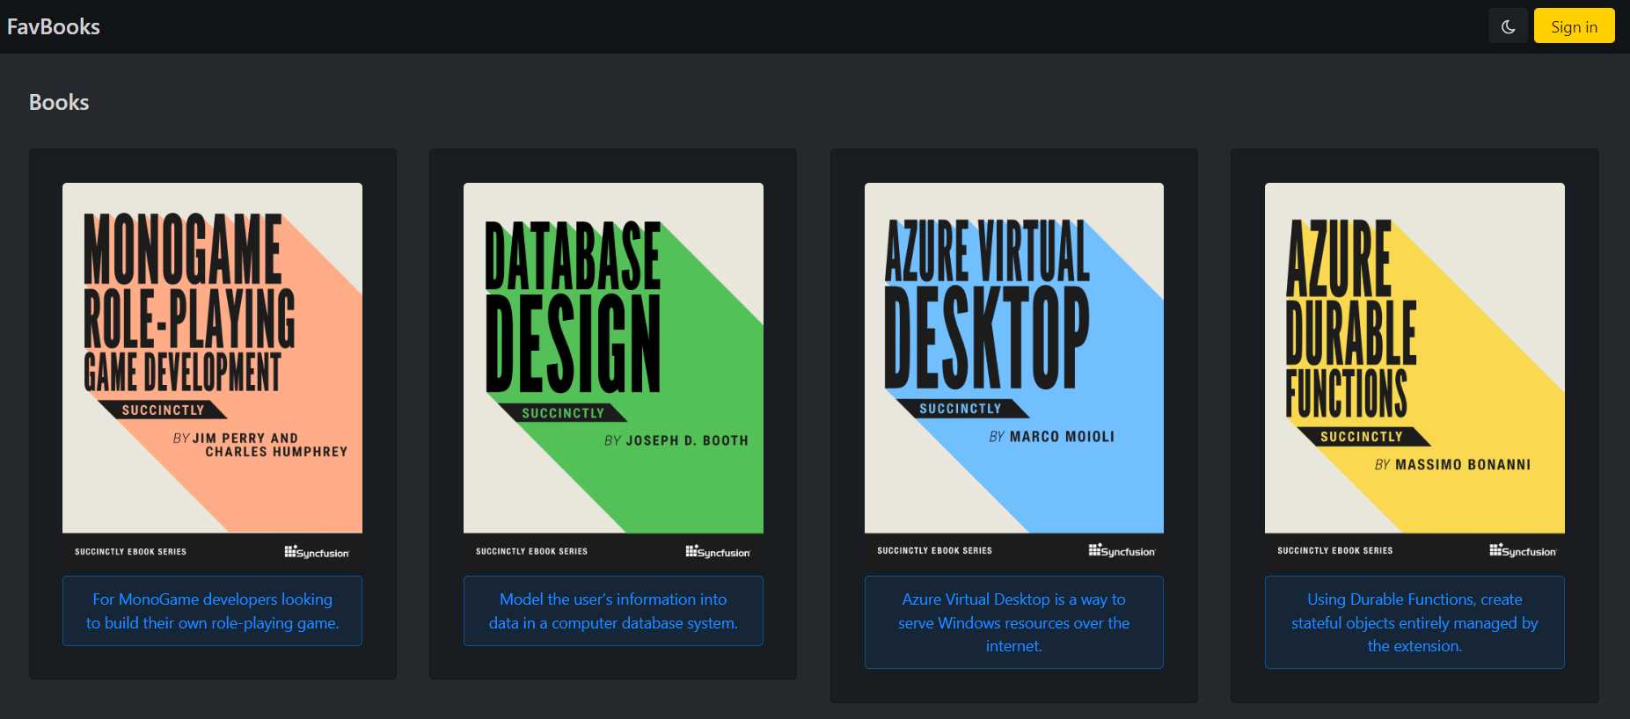
Task: Click 'Succinctly Ebook Series' under MonoGame cover
Action: (131, 552)
